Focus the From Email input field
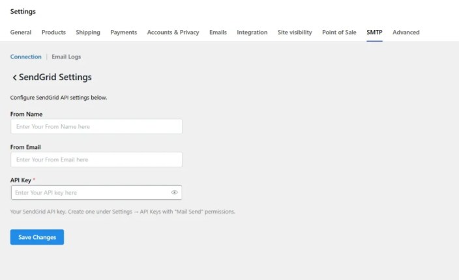 click(x=96, y=160)
